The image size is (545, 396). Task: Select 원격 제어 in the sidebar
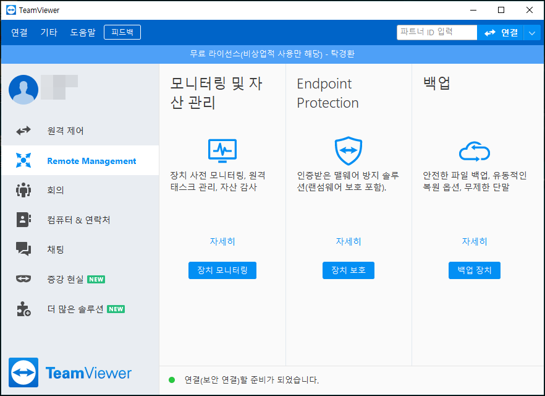(x=80, y=131)
